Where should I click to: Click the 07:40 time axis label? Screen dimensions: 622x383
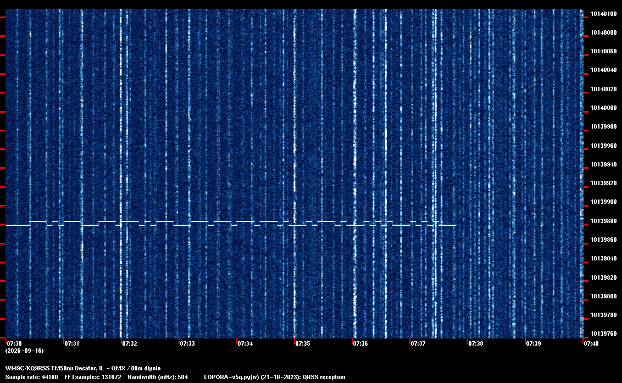click(591, 343)
